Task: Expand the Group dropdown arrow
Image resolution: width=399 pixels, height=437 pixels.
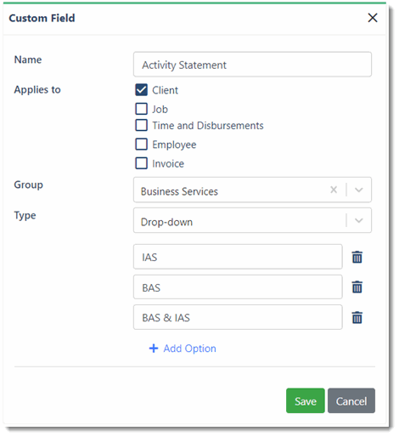Action: [x=358, y=190]
